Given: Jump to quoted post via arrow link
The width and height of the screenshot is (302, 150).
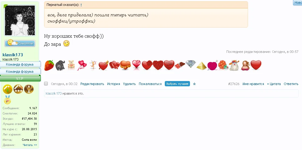Looking at the screenshot, I should tap(81, 5).
